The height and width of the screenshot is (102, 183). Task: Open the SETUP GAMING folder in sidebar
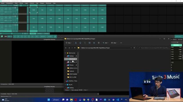pos(72,74)
